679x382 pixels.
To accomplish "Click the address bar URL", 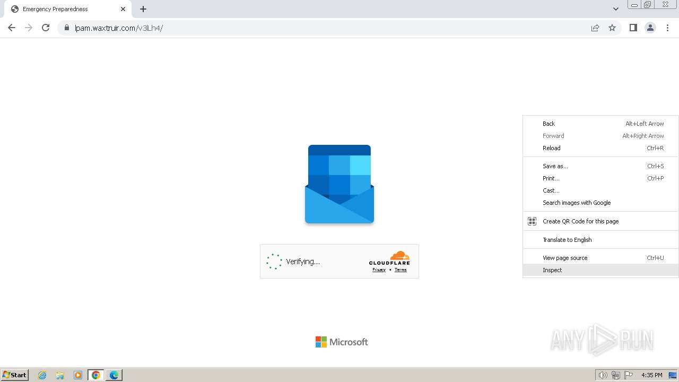I will click(x=119, y=28).
